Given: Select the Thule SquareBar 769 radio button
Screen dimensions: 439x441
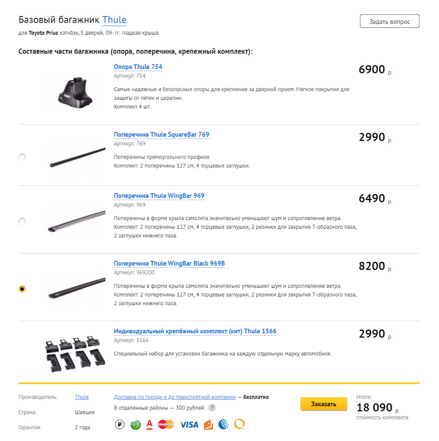Looking at the screenshot, I should (22, 157).
